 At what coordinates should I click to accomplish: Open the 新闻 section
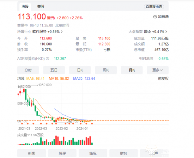(31, 153)
